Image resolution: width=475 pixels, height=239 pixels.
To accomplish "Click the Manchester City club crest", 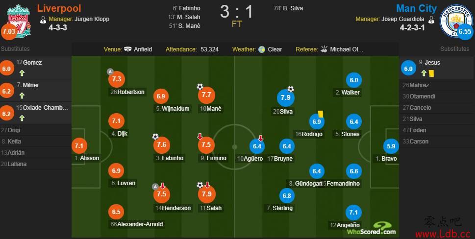I will 455,20.
